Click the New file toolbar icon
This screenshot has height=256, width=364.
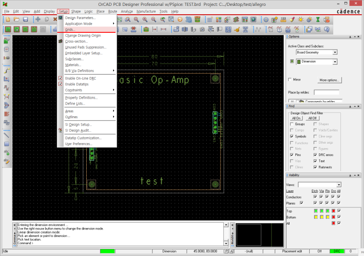click(8, 19)
